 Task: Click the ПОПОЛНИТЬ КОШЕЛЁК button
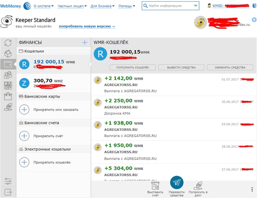coord(132,67)
